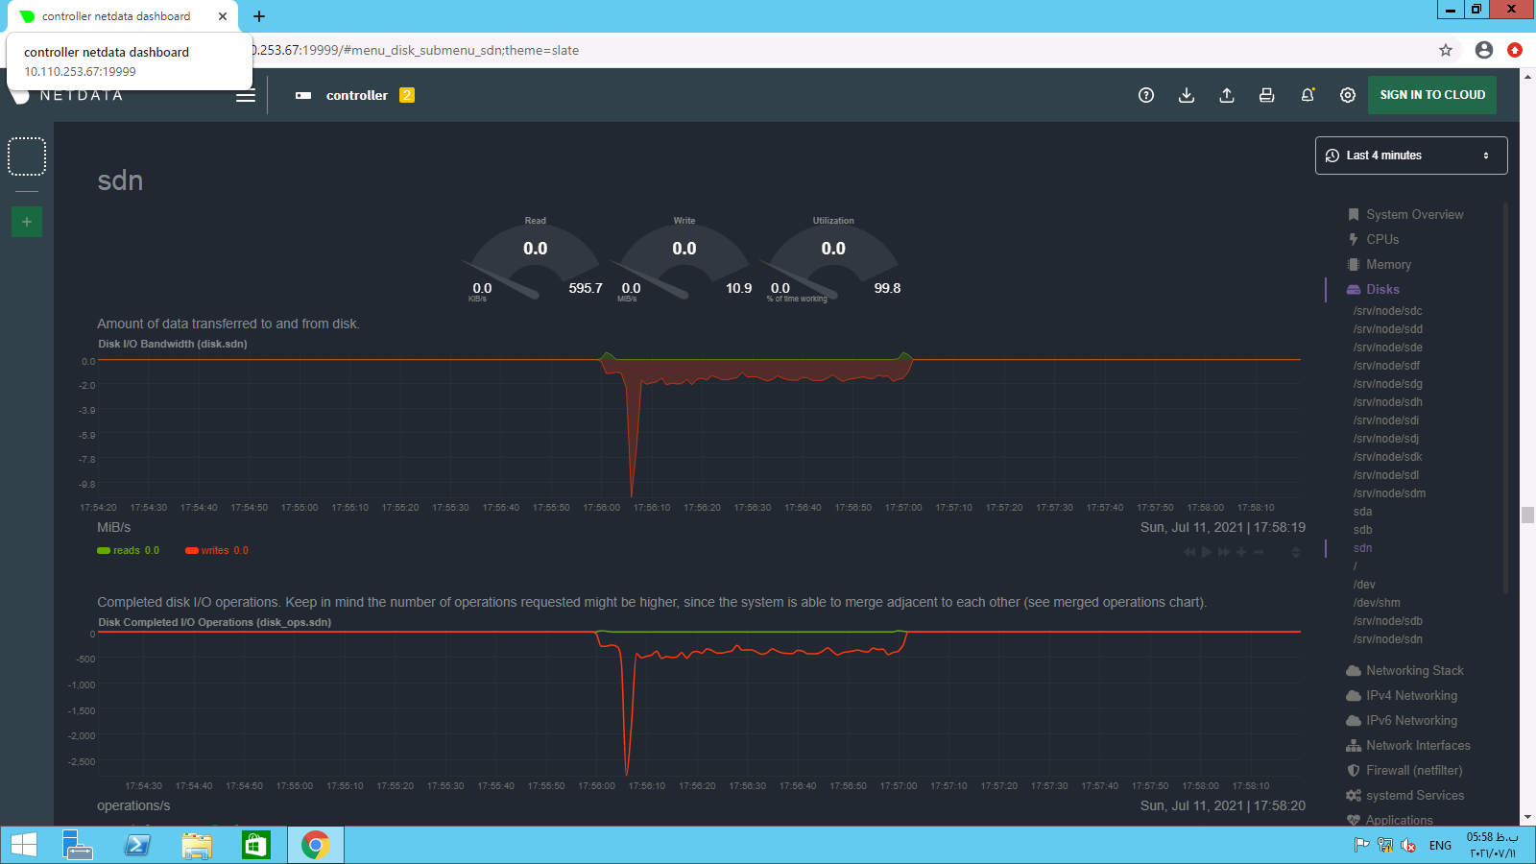The height and width of the screenshot is (864, 1536).
Task: Open PowerShell from the Windows taskbar
Action: [x=138, y=845]
